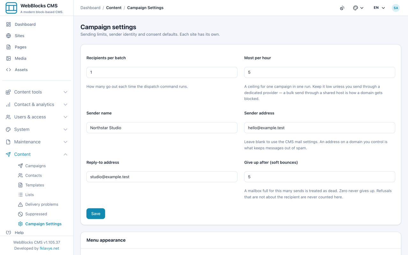This screenshot has height=255, width=408.
Task: Open the EN language dropdown
Action: tap(379, 8)
